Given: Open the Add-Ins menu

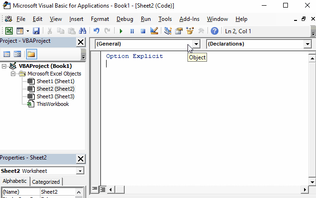Looking at the screenshot, I should pos(189,19).
